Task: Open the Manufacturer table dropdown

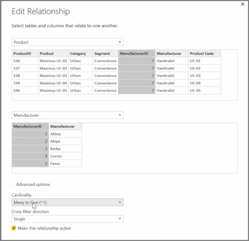Action: (x=68, y=115)
